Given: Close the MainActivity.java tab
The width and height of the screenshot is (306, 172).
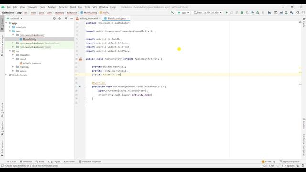Looking at the screenshot, I should (128, 18).
